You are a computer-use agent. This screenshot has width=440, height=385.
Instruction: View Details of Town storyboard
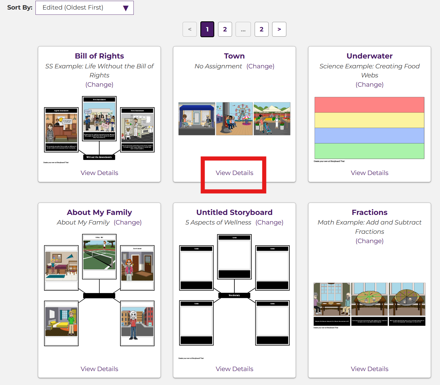[234, 173]
